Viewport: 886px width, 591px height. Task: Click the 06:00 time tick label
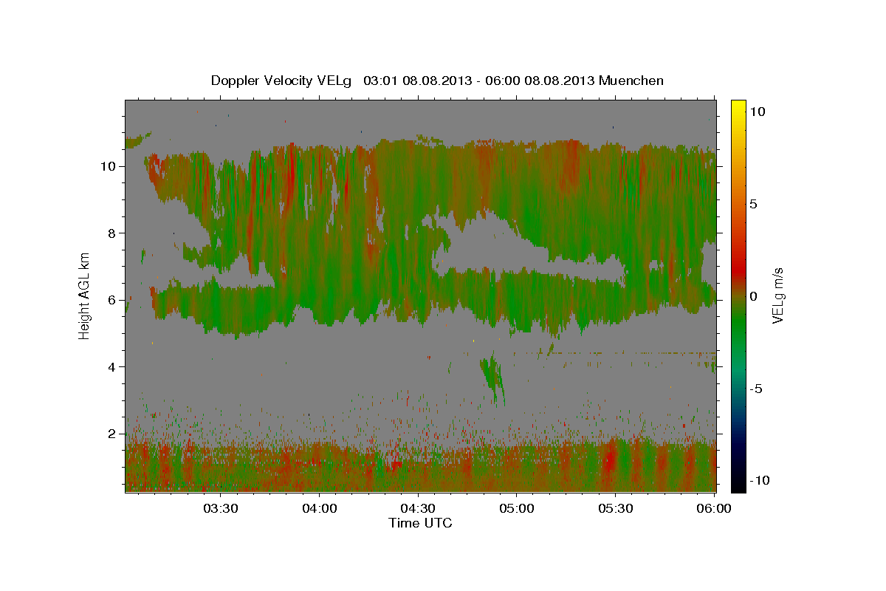[x=714, y=509]
